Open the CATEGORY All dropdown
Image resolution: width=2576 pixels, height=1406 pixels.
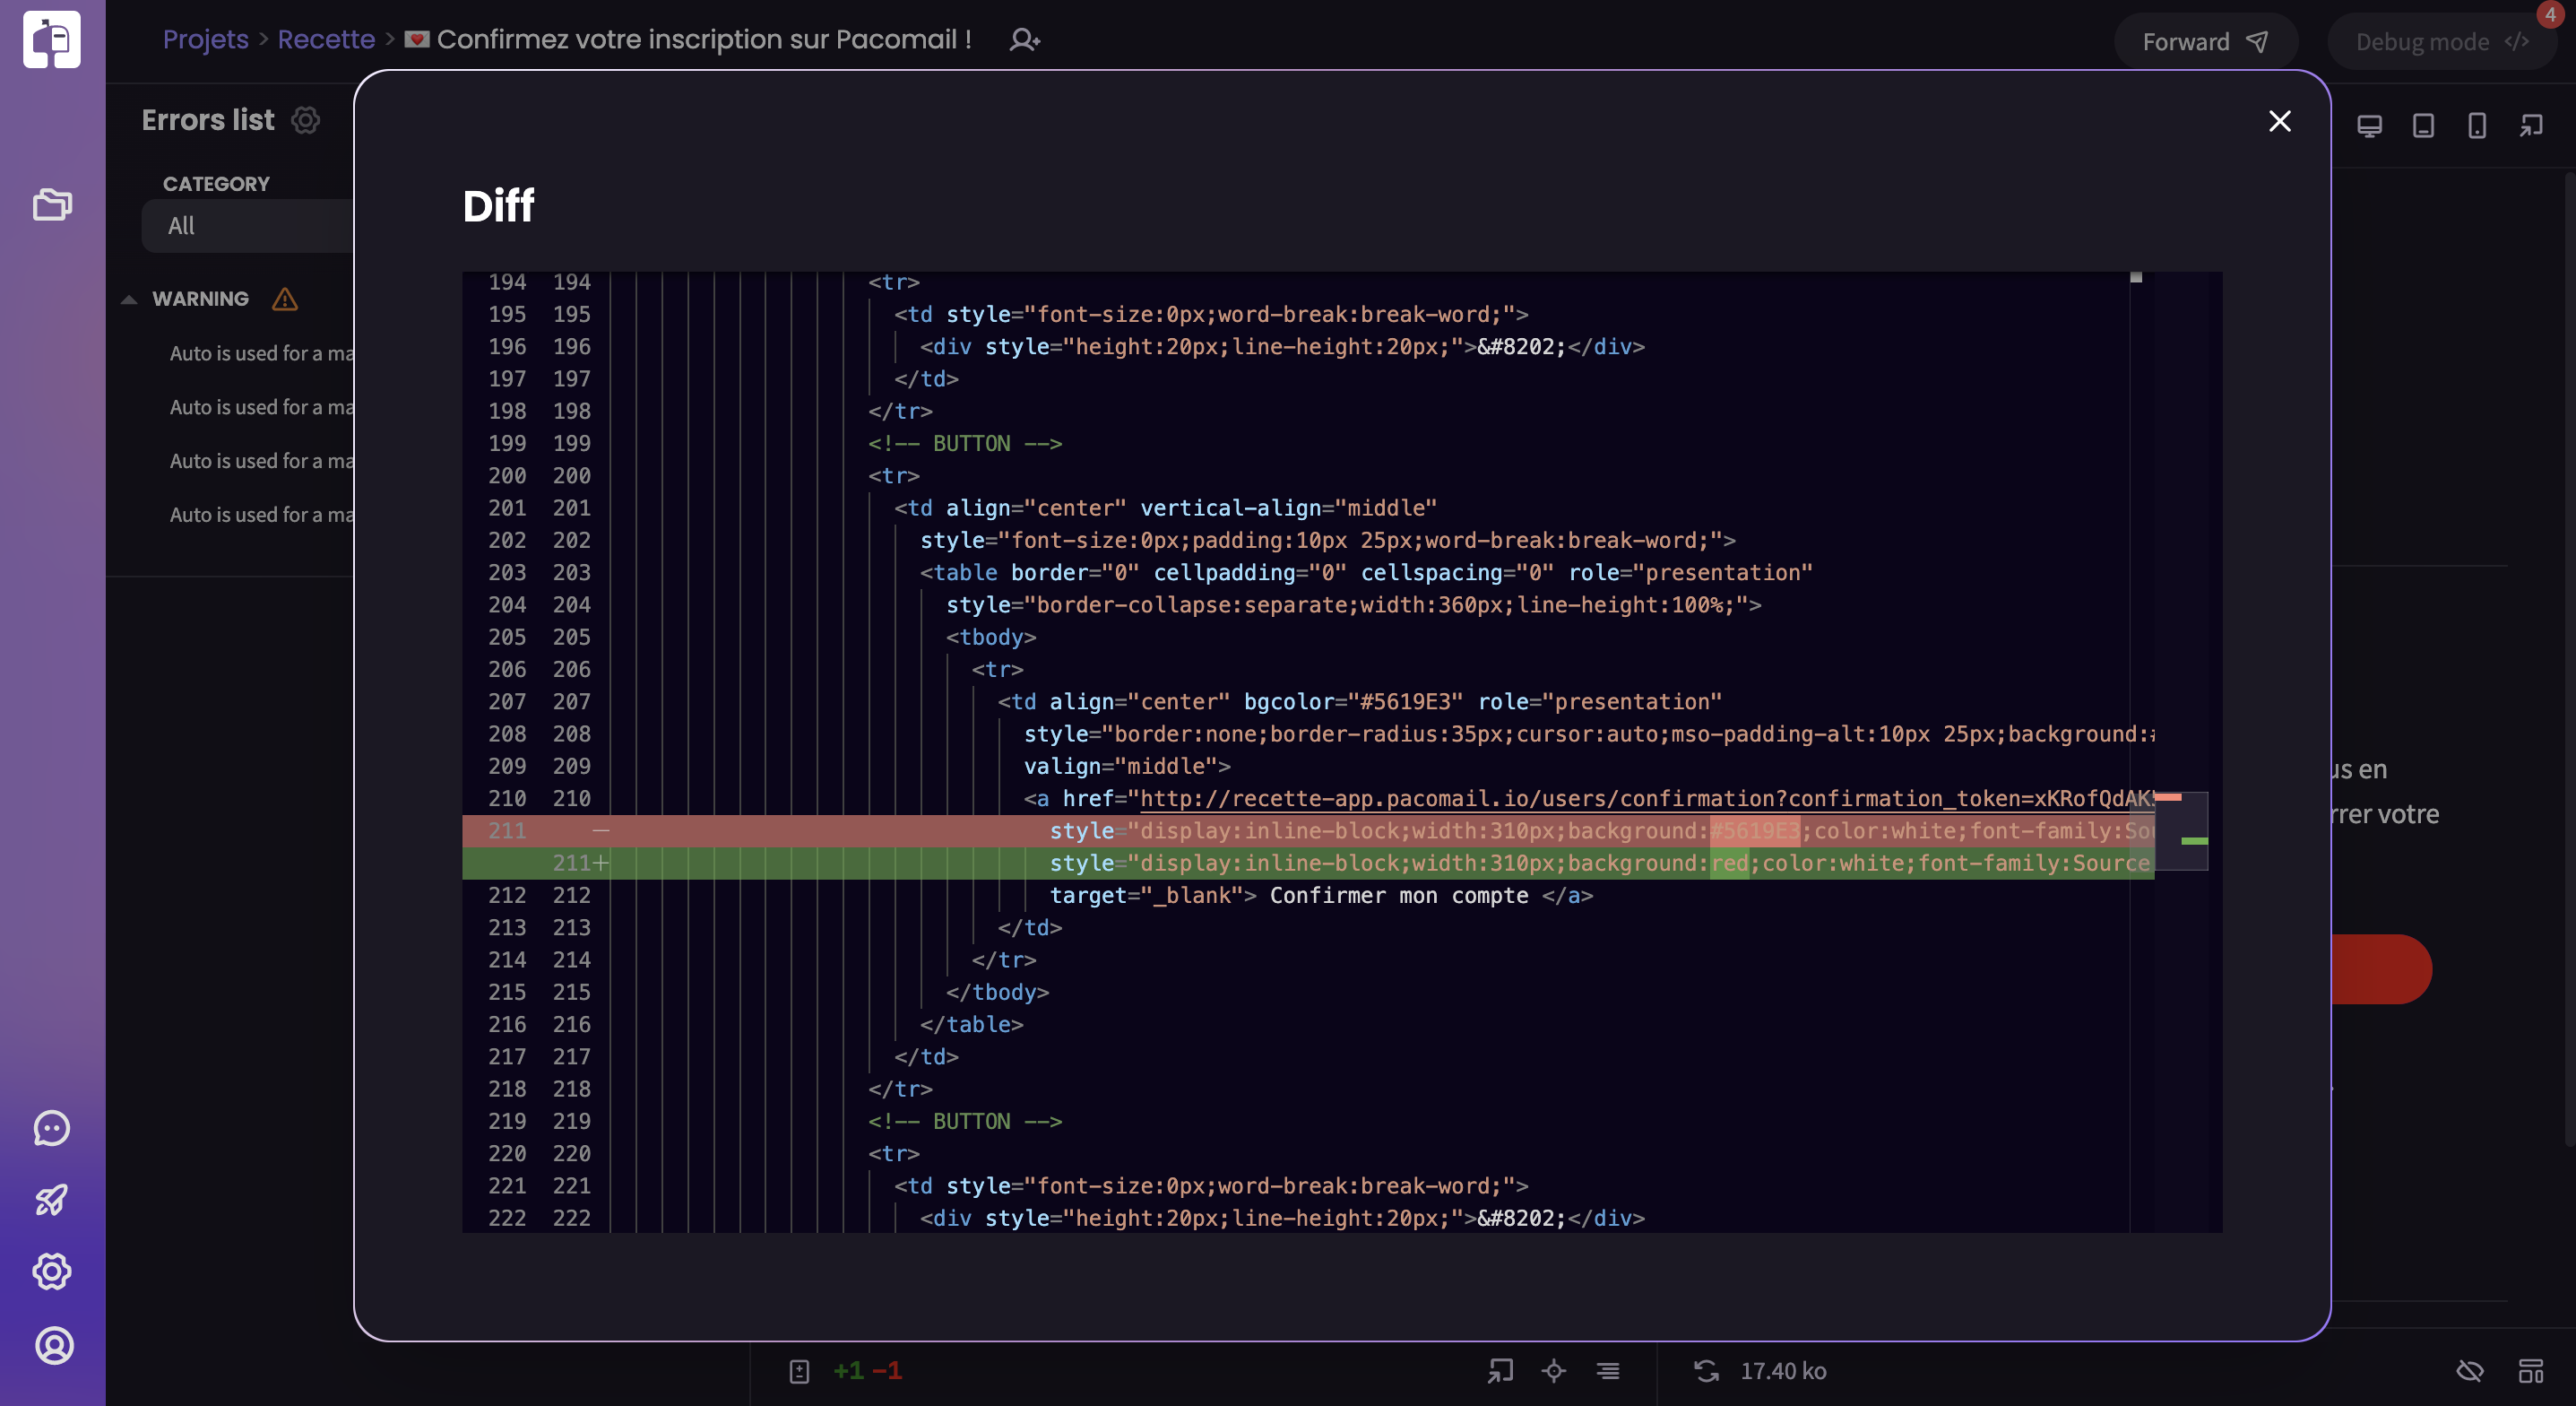tap(247, 225)
